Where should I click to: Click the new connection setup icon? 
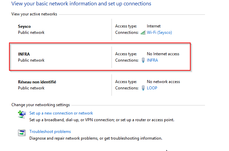(22, 115)
